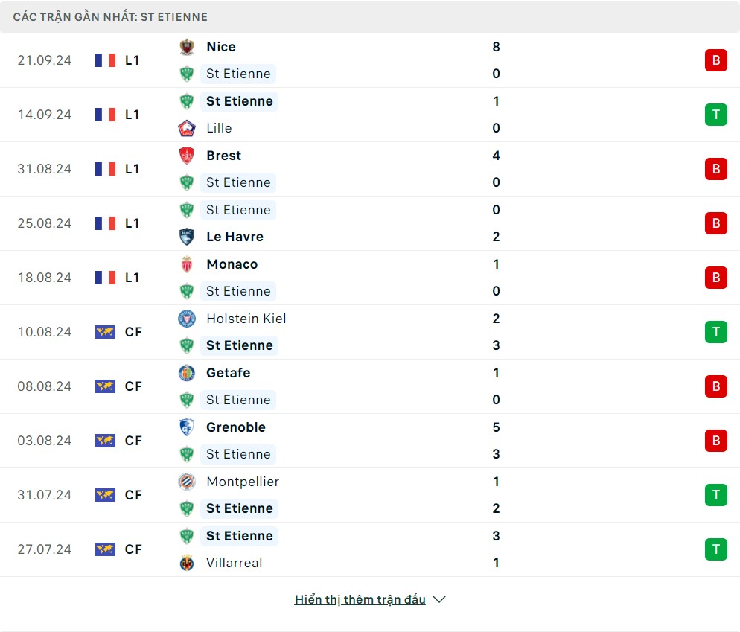Click the world flag icon on the 10.08.24 match
Viewport: 740px width, 632px height.
tap(105, 332)
